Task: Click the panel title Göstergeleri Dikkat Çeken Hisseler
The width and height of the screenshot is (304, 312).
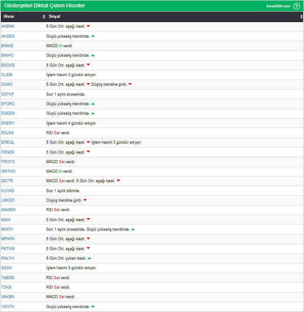Action: pos(44,6)
